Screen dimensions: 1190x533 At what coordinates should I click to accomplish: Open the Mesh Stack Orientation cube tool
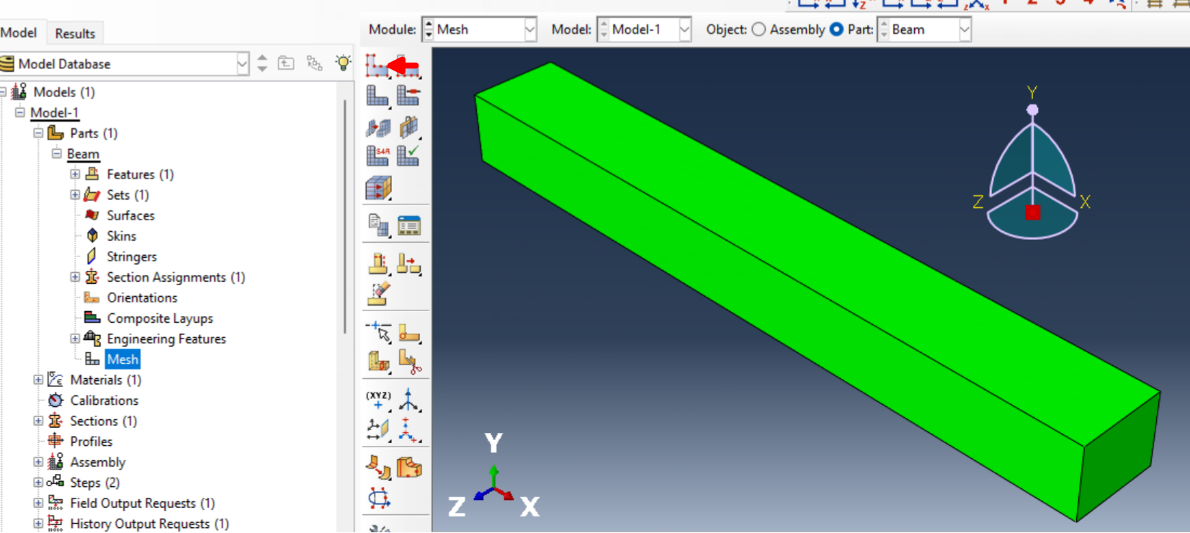pos(377,188)
